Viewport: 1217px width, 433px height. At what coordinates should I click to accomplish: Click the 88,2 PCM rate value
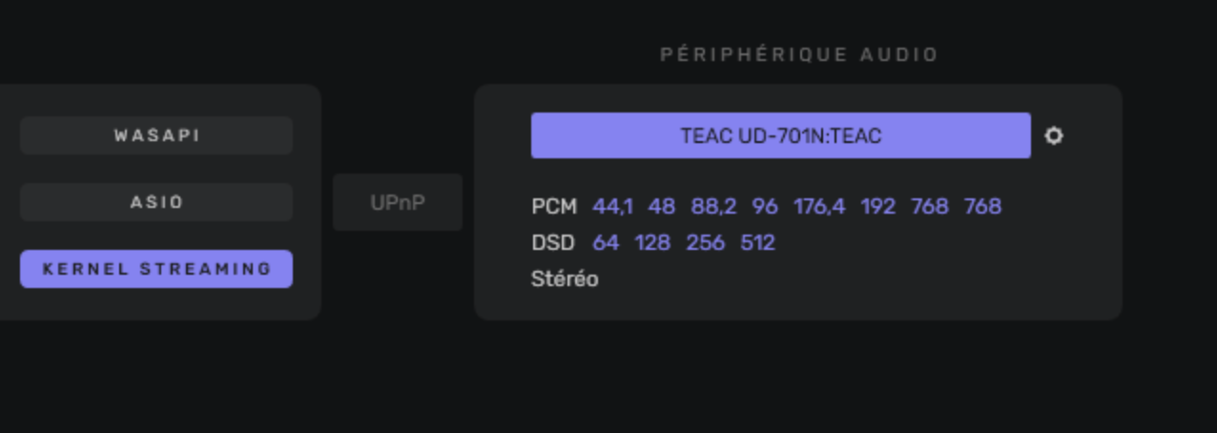click(x=713, y=206)
